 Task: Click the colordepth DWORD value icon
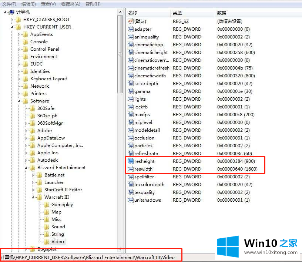pos(131,83)
